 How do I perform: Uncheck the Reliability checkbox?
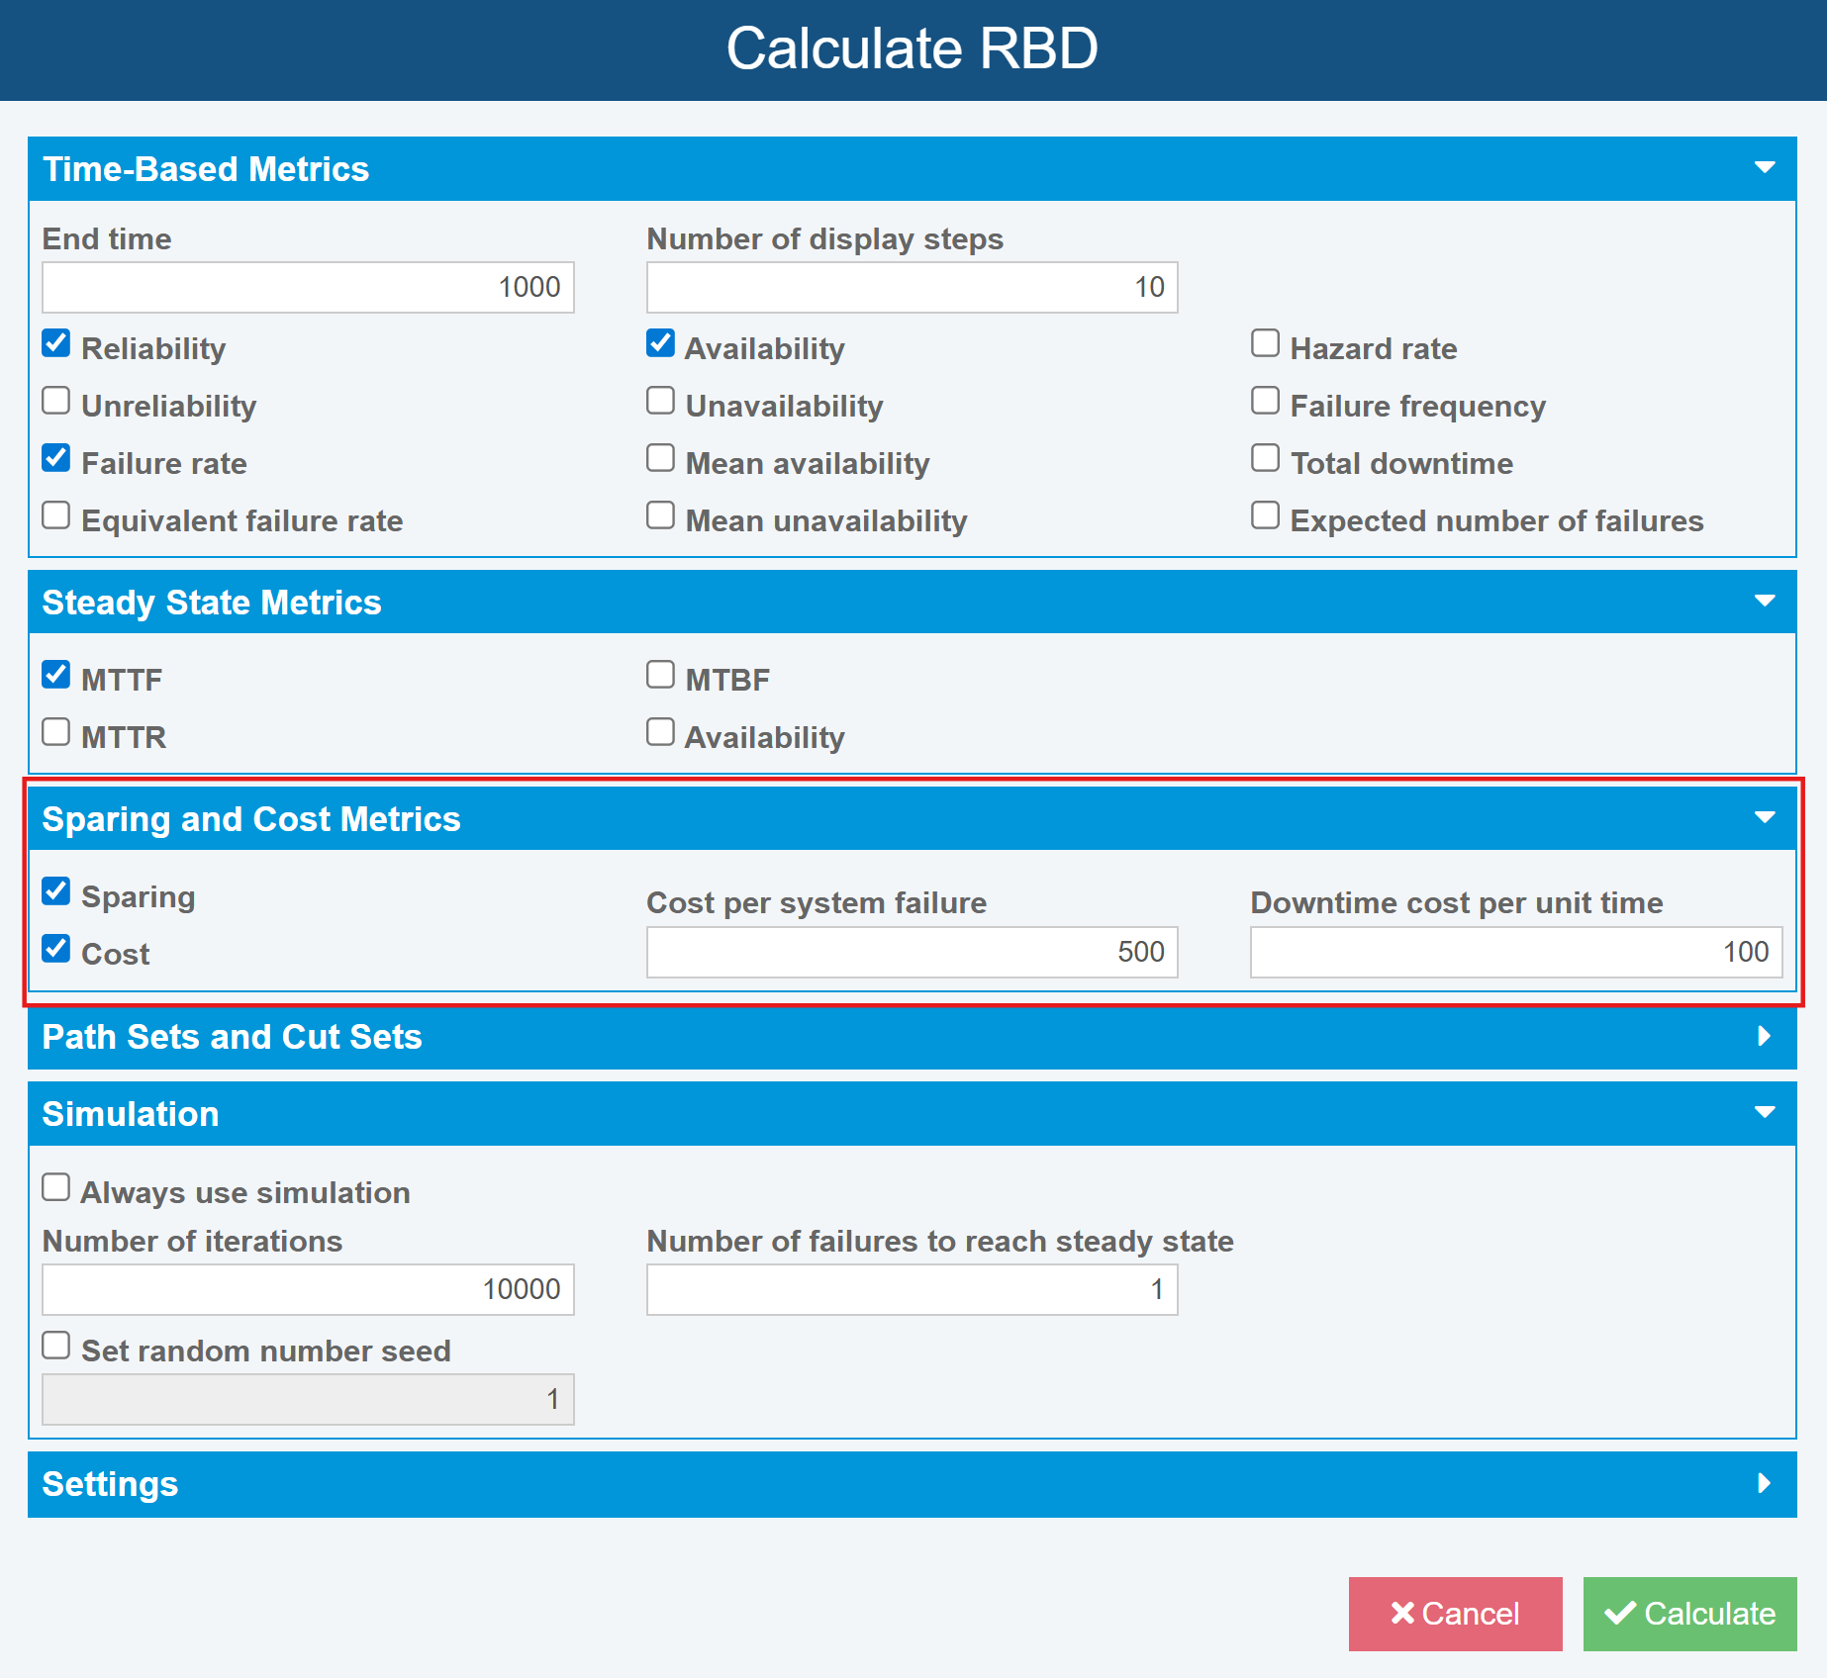click(x=56, y=344)
